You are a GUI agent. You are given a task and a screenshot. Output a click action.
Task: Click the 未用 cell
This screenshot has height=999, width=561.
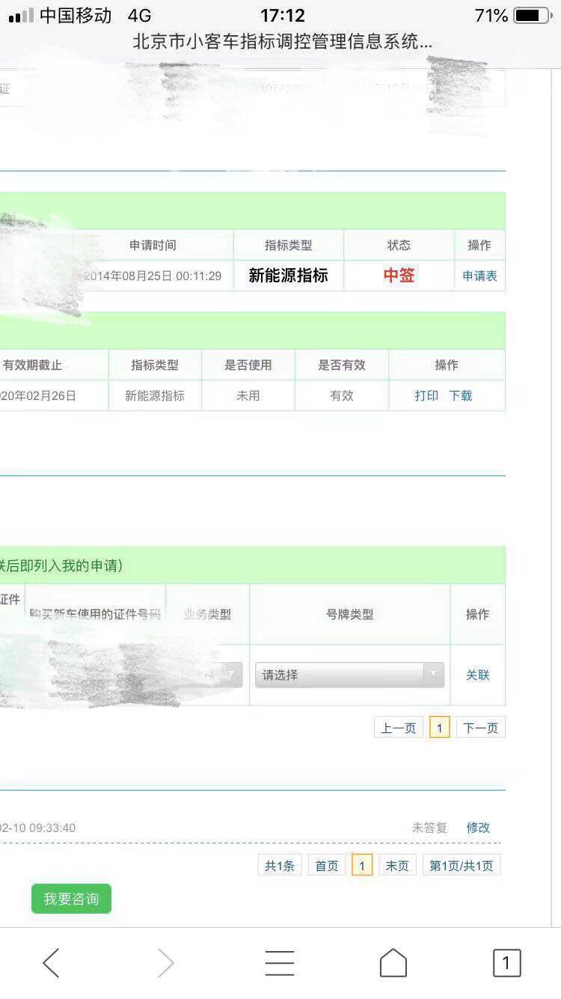pos(248,395)
